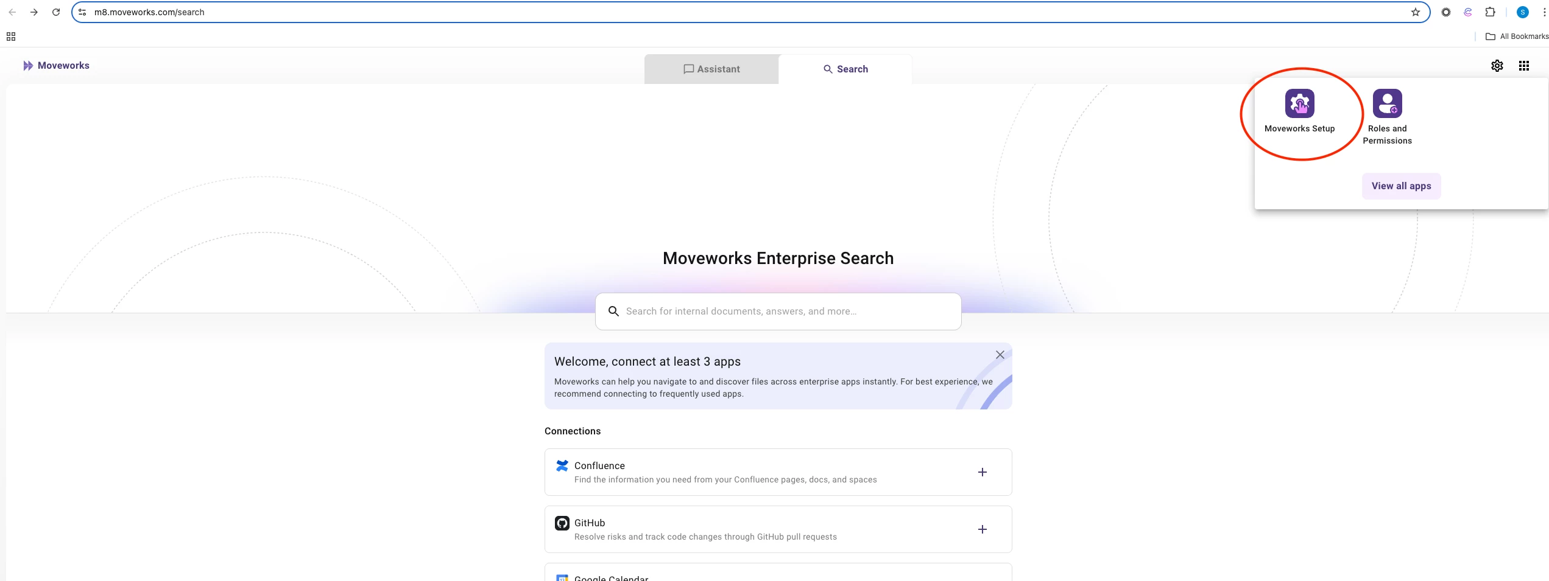Go forward in browser history
Screen dimensions: 1549x581
point(34,12)
